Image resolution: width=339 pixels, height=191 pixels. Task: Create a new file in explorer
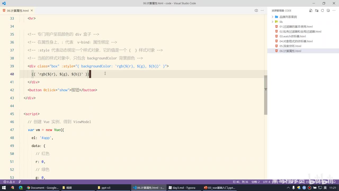click(x=311, y=11)
